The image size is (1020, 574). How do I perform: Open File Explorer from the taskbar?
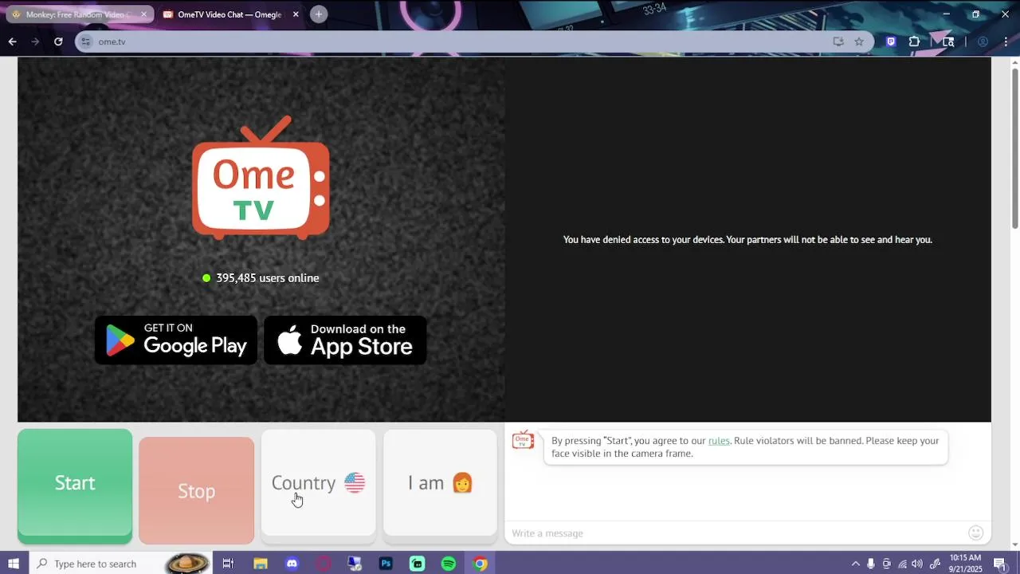pos(261,564)
